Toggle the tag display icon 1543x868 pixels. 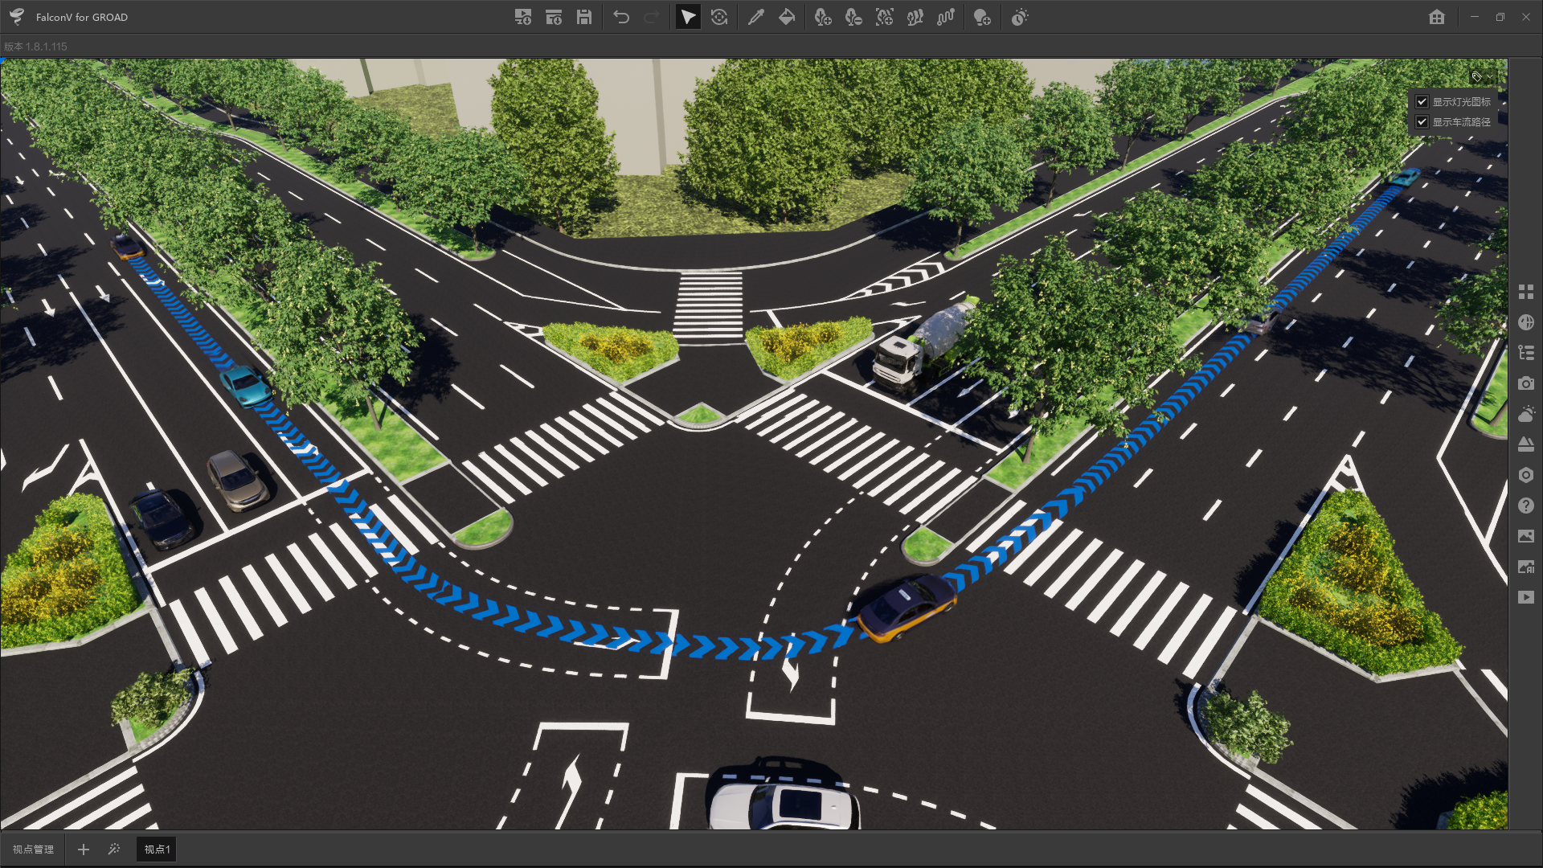click(x=1475, y=76)
